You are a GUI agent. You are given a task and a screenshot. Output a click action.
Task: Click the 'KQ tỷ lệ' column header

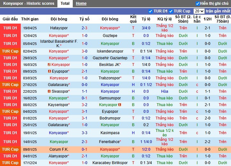(x=165, y=19)
